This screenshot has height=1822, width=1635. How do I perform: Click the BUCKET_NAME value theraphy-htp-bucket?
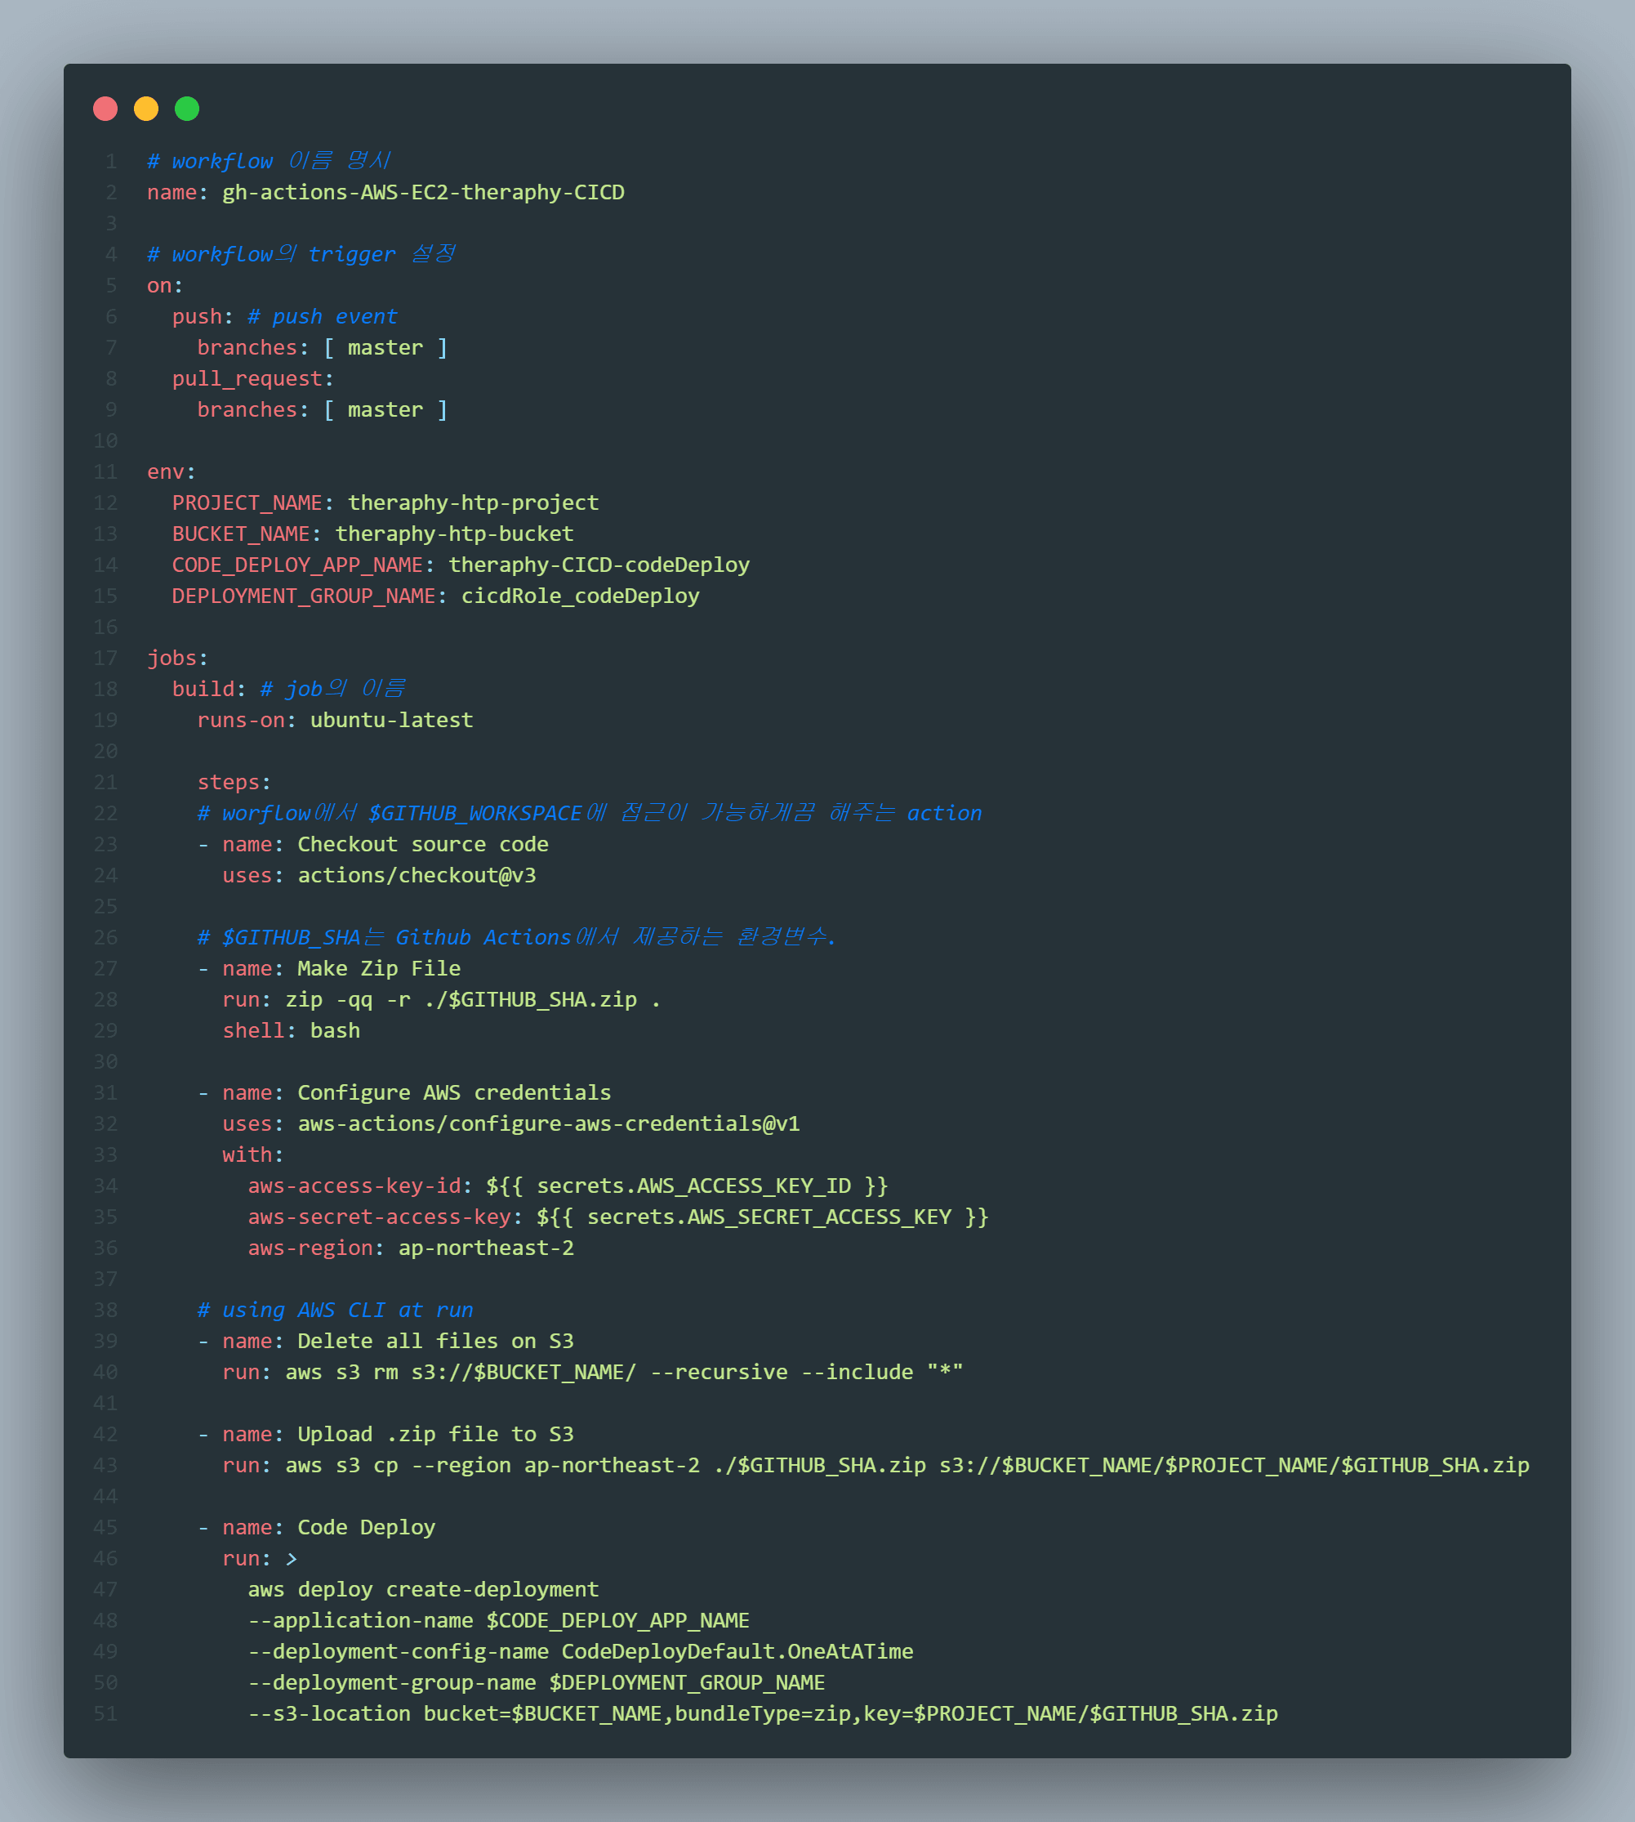coord(454,534)
